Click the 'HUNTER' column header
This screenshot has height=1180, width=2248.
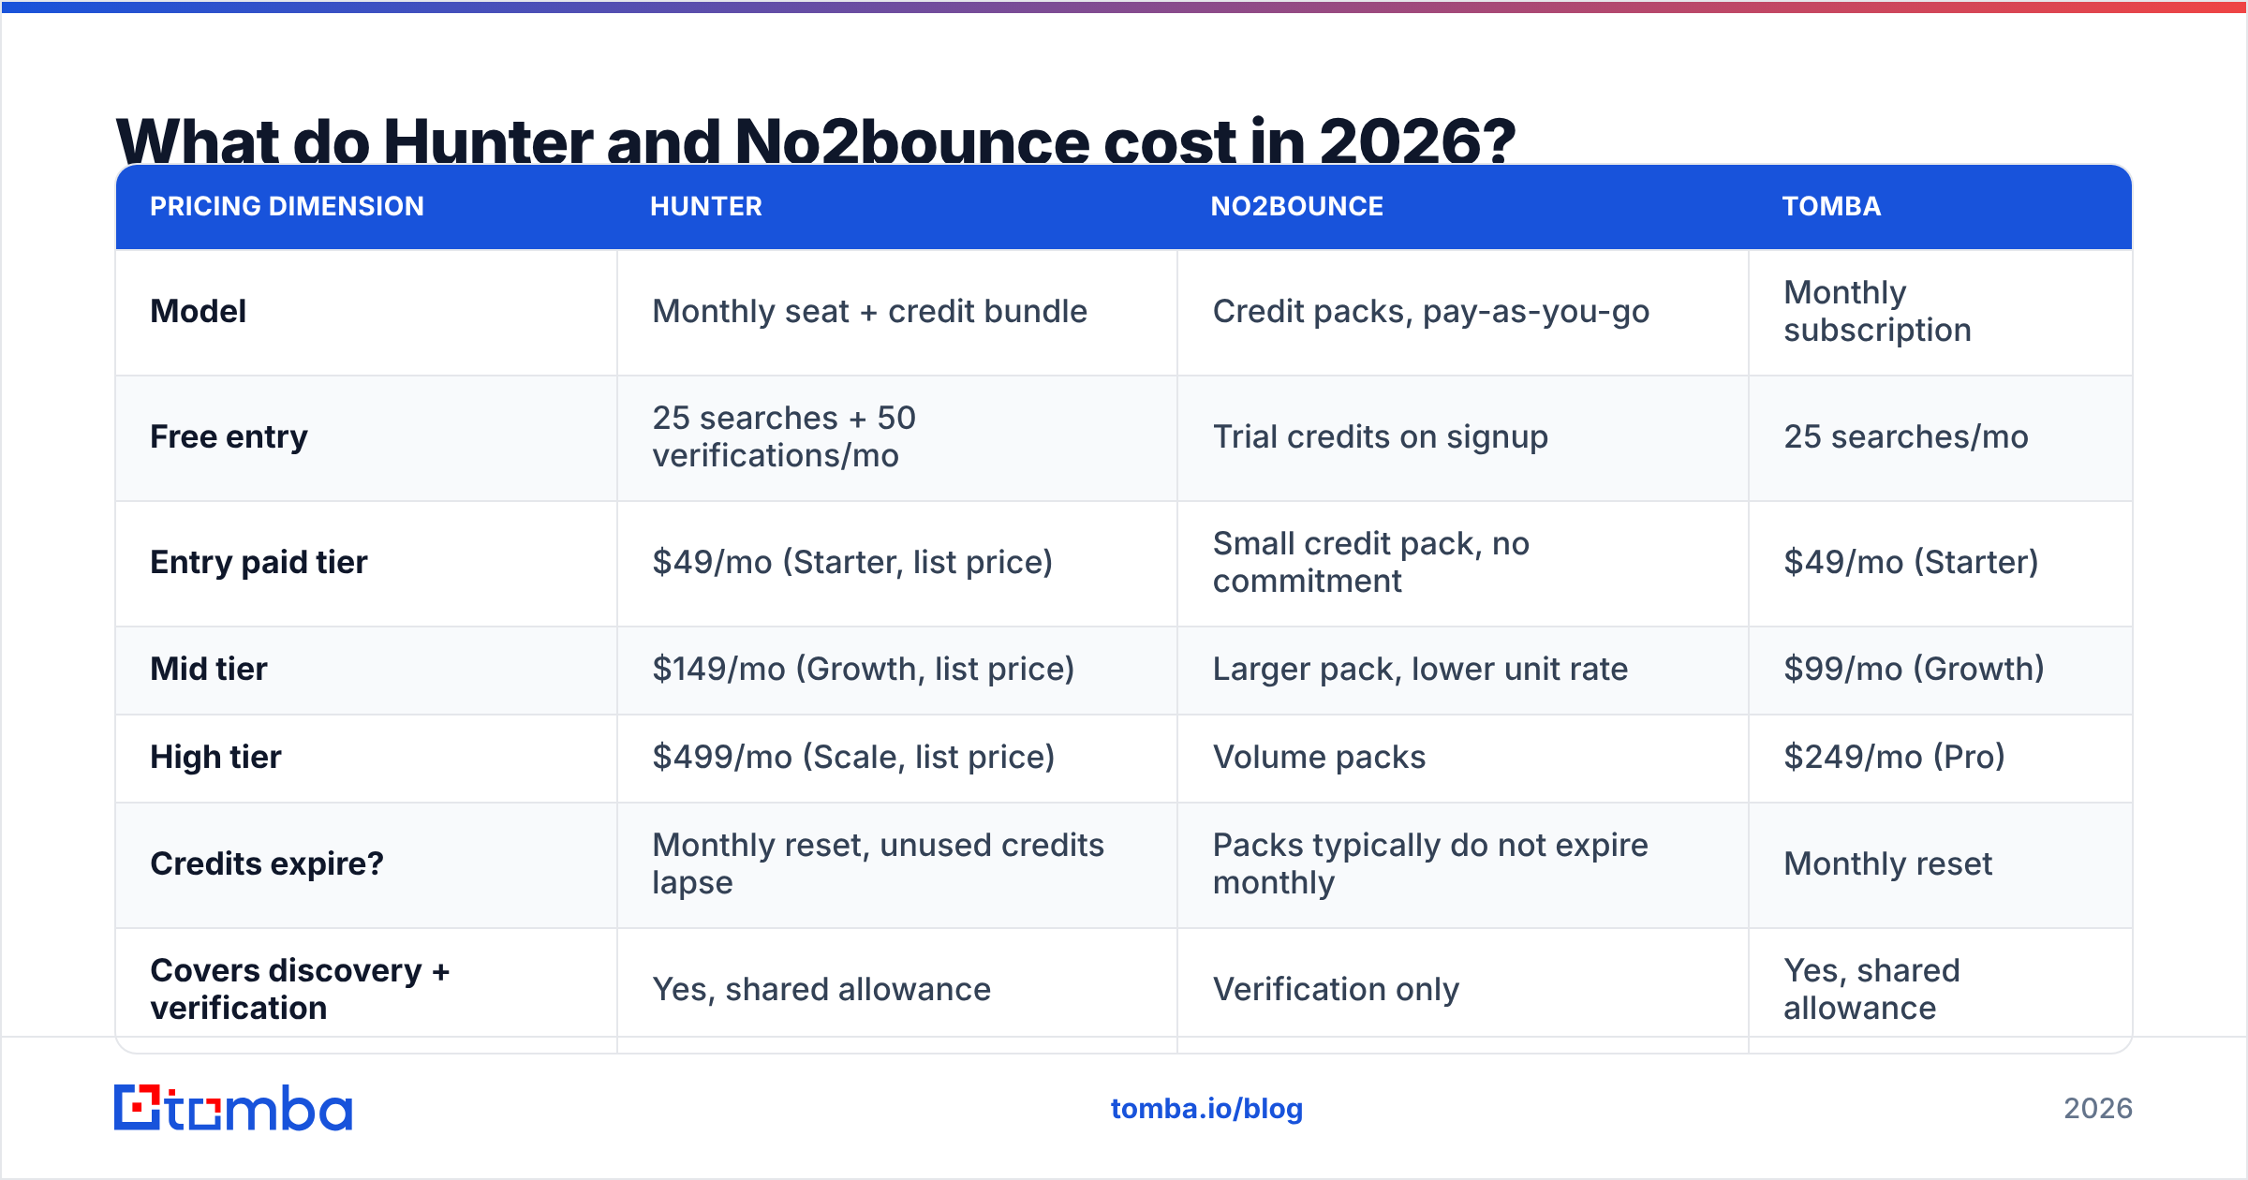point(706,206)
